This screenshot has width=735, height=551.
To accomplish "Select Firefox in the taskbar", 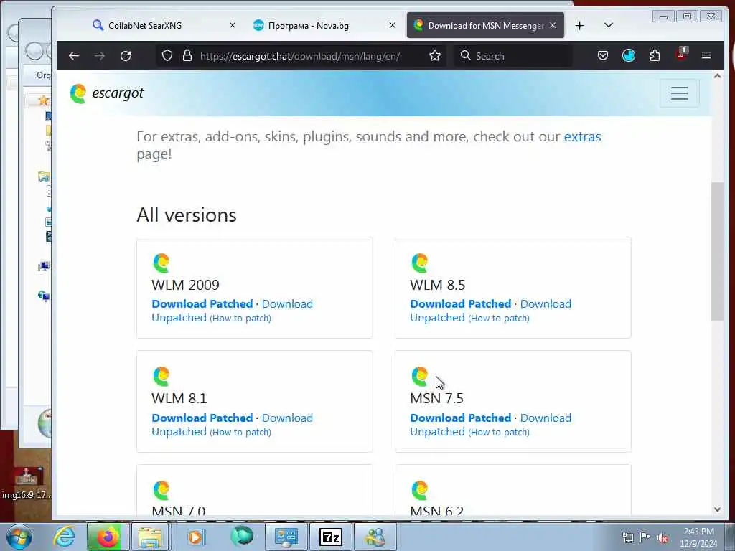I will click(x=108, y=537).
